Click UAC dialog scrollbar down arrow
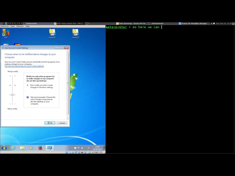 (68, 118)
